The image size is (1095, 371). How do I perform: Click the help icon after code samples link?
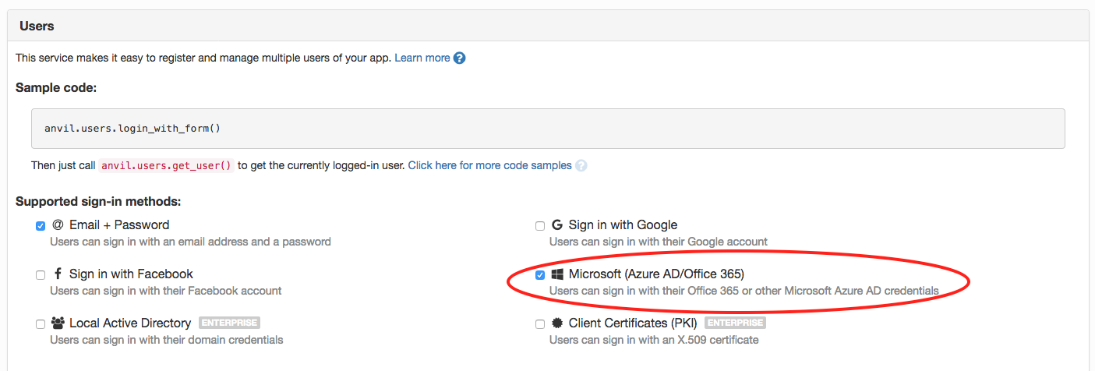tap(581, 165)
